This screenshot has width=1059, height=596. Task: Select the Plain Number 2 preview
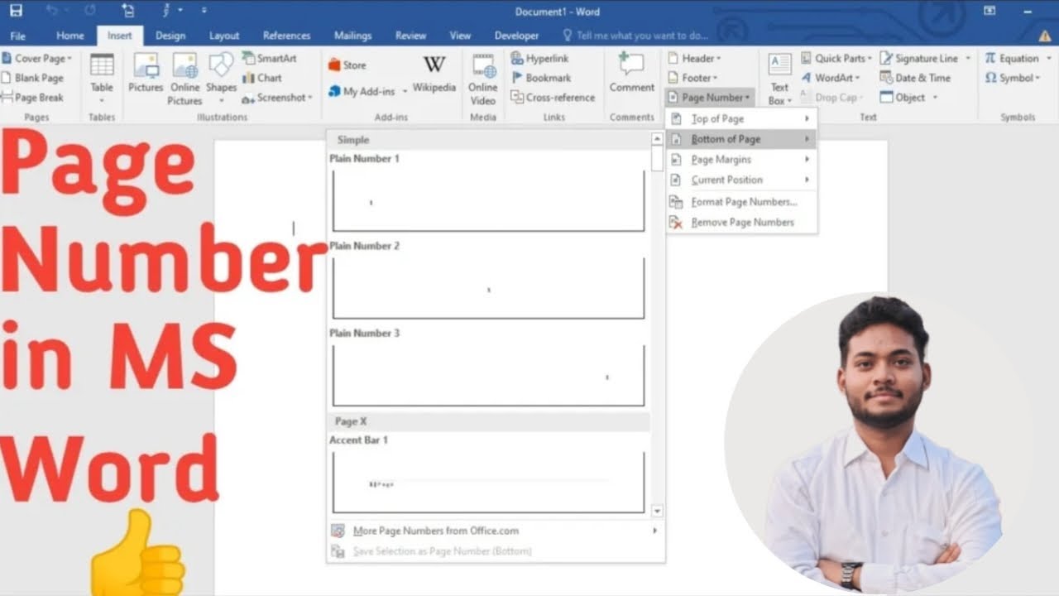tap(488, 287)
